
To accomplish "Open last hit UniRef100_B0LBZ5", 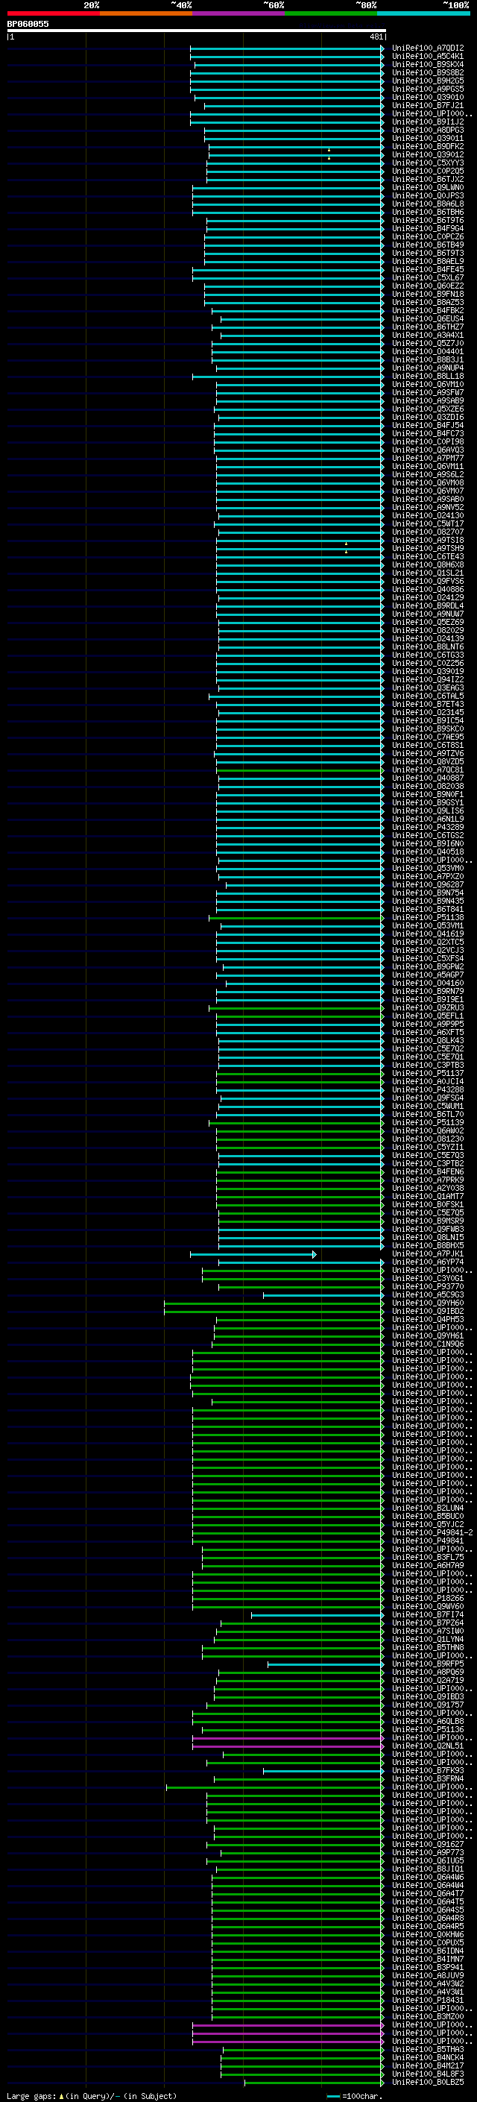I will pos(427,2082).
